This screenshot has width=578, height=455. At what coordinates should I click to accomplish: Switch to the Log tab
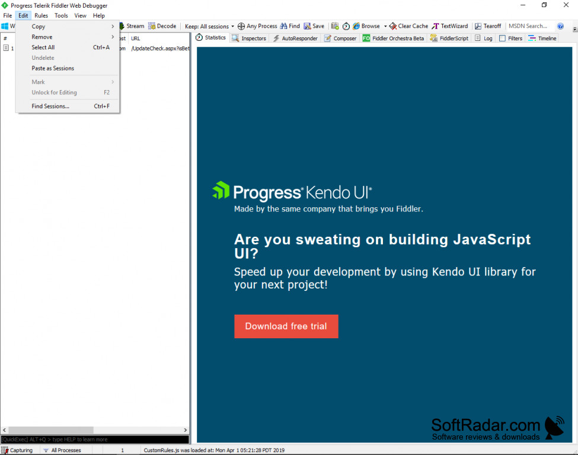(484, 39)
